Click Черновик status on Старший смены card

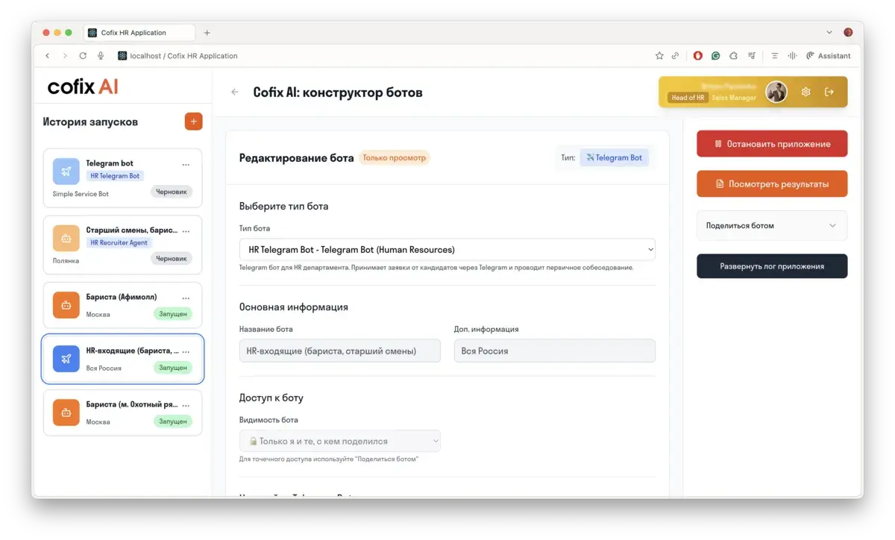(172, 259)
